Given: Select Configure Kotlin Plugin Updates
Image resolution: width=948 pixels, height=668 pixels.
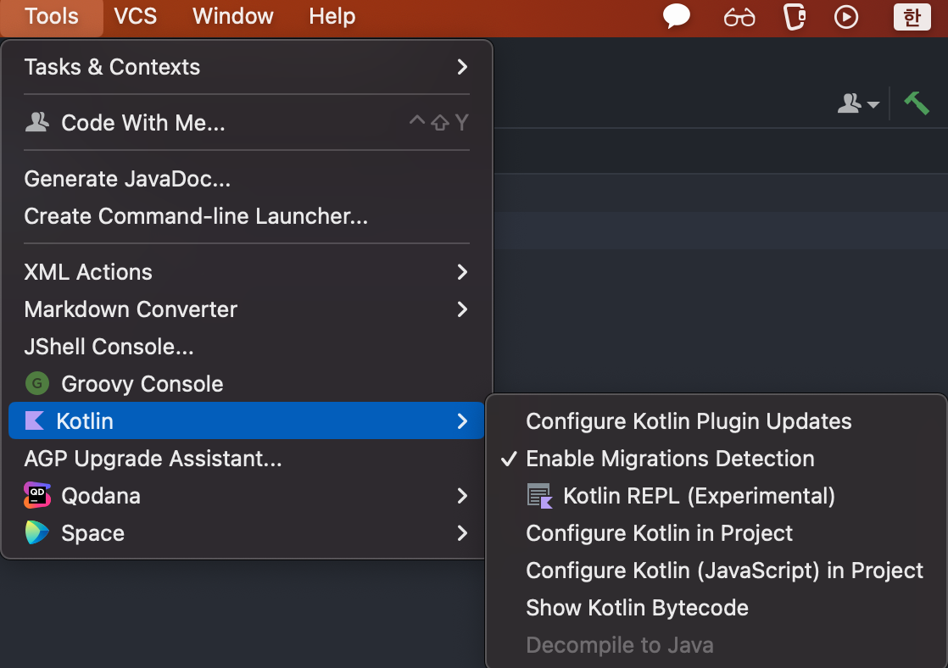Looking at the screenshot, I should click(x=717, y=421).
